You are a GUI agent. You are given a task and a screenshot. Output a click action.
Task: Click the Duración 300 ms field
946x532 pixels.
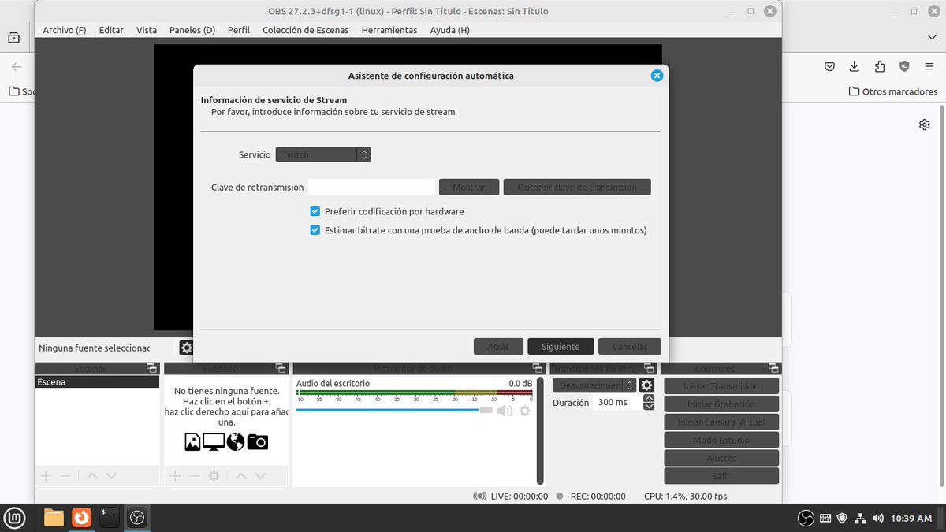[617, 403]
